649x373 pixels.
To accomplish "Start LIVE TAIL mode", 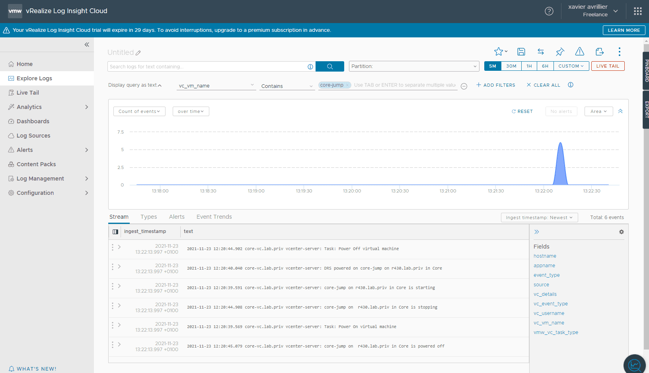I will click(608, 66).
